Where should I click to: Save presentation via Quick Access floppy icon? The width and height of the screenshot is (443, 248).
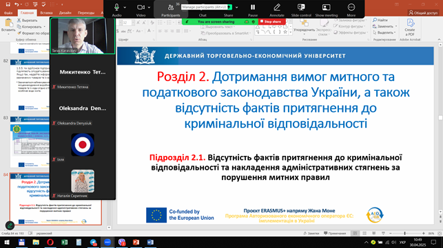point(8,4)
